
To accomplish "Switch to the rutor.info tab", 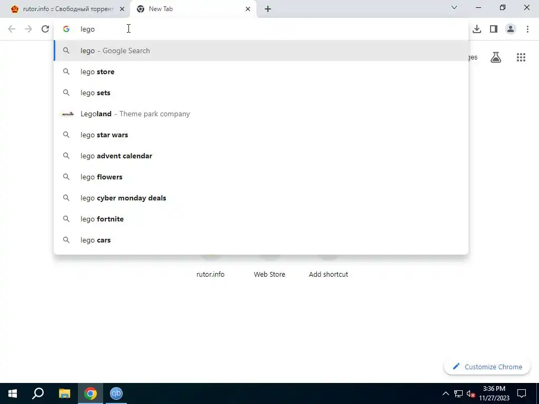I will click(x=65, y=9).
